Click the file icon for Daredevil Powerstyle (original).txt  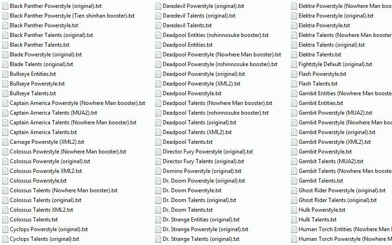[x=158, y=6]
